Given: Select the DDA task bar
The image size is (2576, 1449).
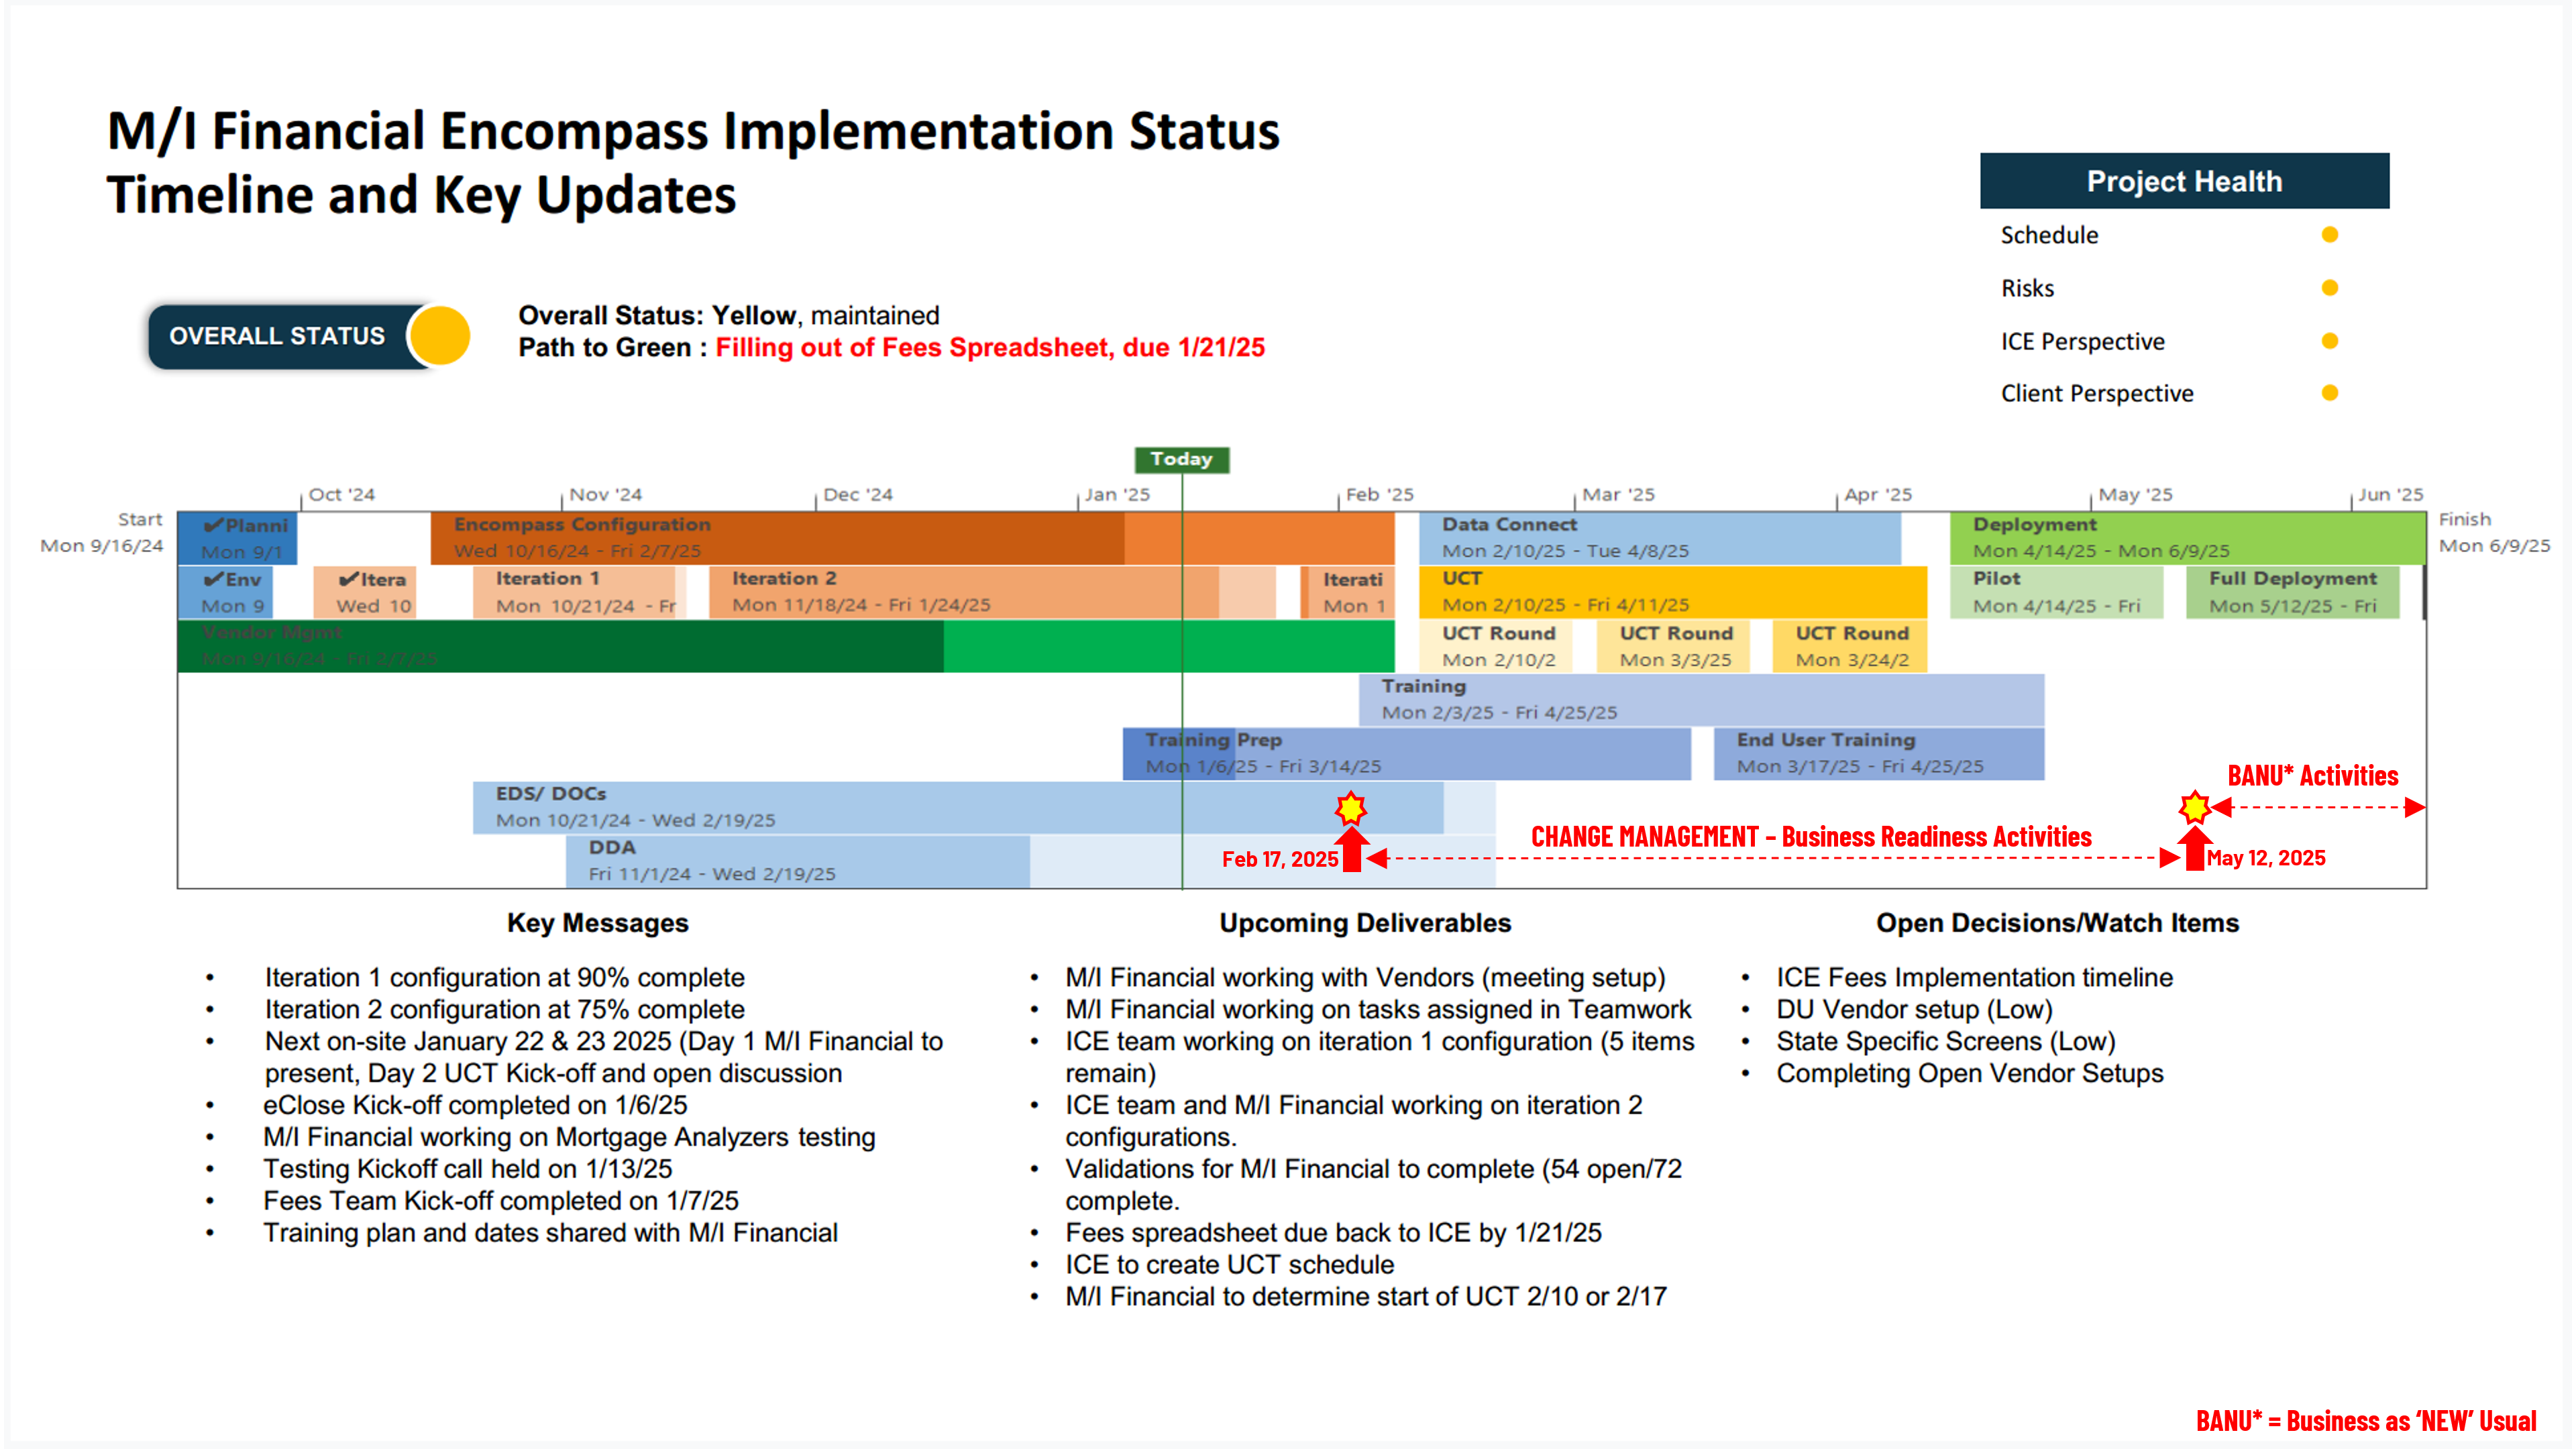Looking at the screenshot, I should pos(1030,861).
